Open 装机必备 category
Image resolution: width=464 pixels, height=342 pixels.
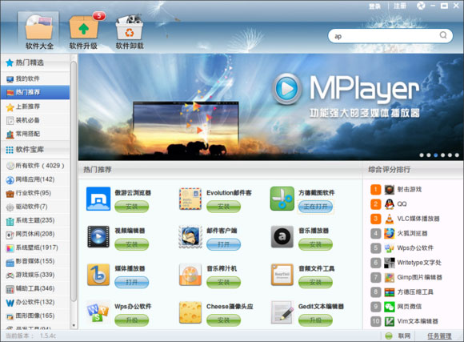[35, 120]
